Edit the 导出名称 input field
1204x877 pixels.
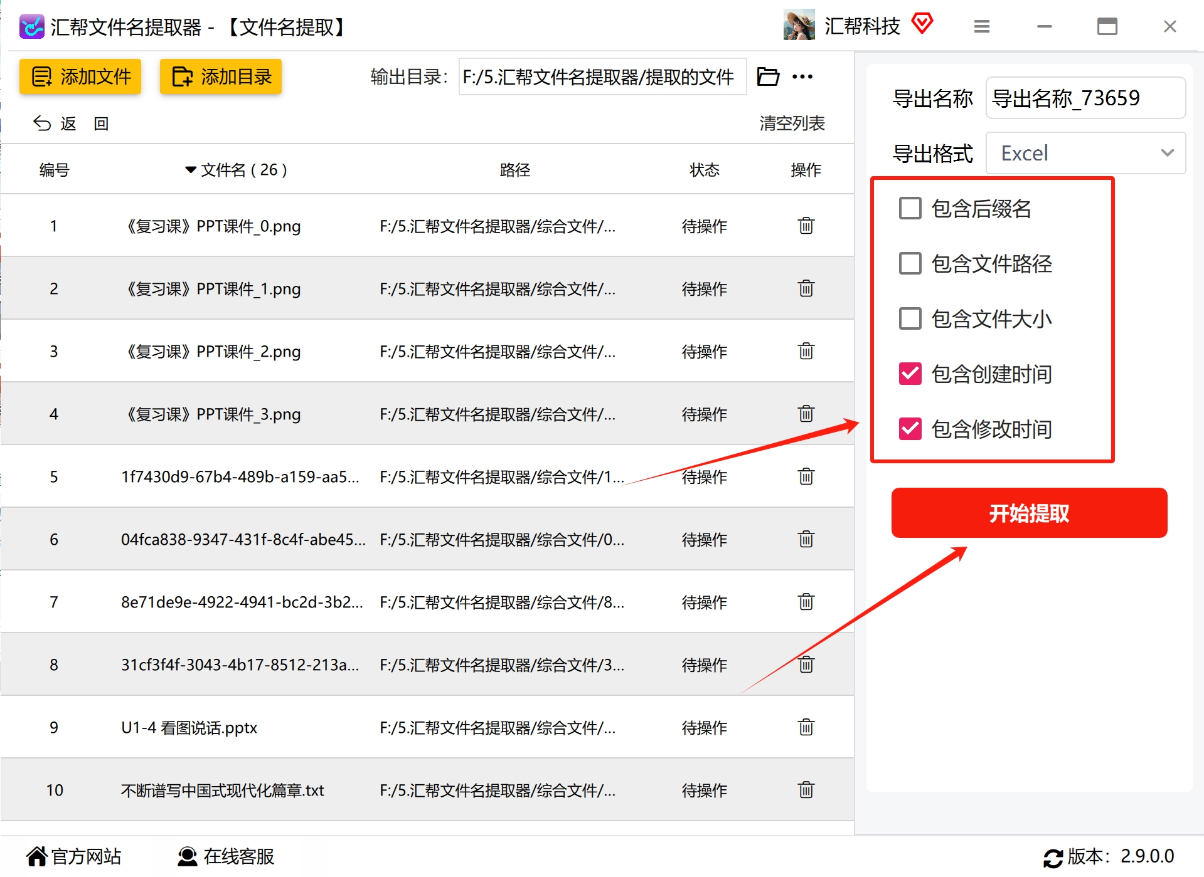click(1085, 98)
